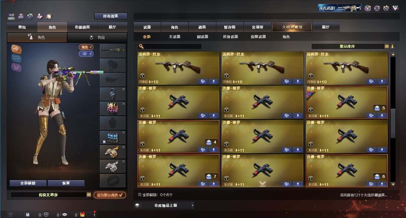Viewport: 406px width, 218px height.
Task: Expand the 仓库物品上限 storage limit panel
Action: 164,205
